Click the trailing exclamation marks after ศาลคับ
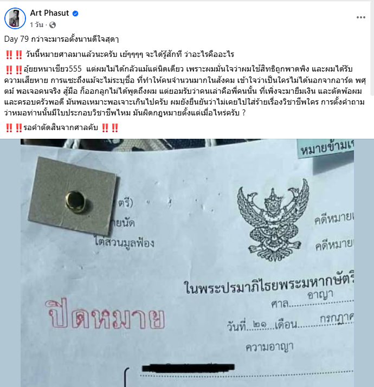This screenshot has width=374, height=387. [x=110, y=128]
